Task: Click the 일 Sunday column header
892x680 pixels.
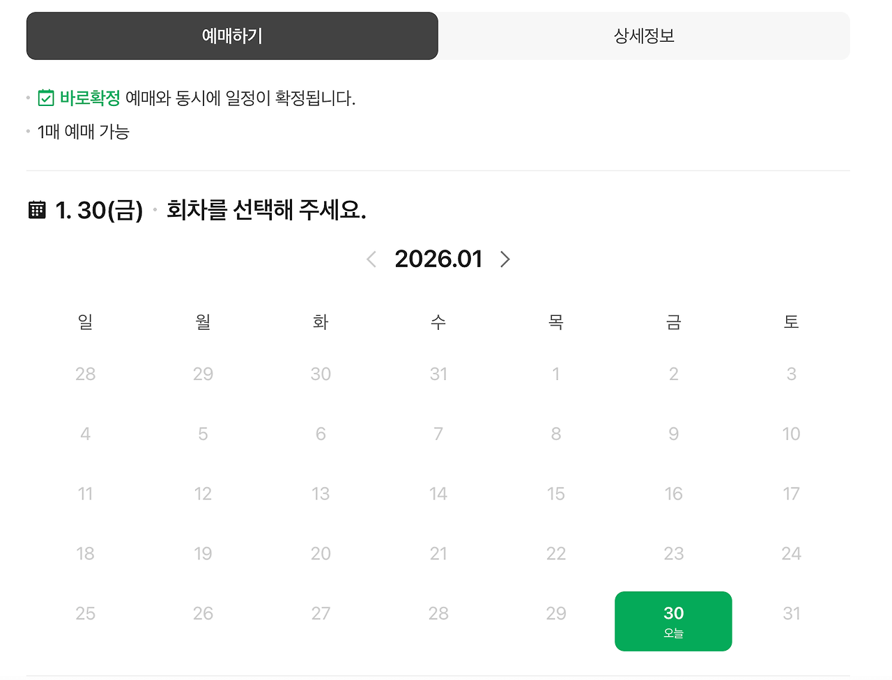Action: pyautogui.click(x=85, y=322)
